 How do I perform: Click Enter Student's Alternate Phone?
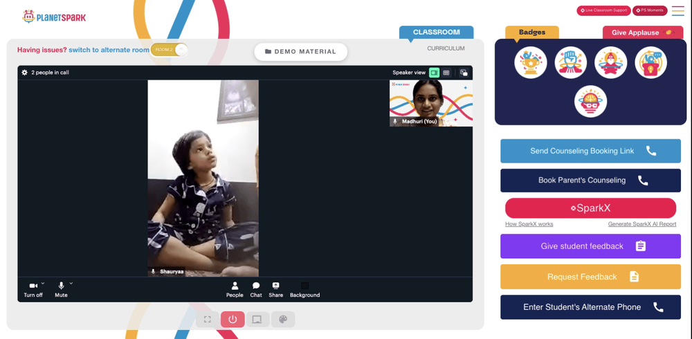[590, 307]
